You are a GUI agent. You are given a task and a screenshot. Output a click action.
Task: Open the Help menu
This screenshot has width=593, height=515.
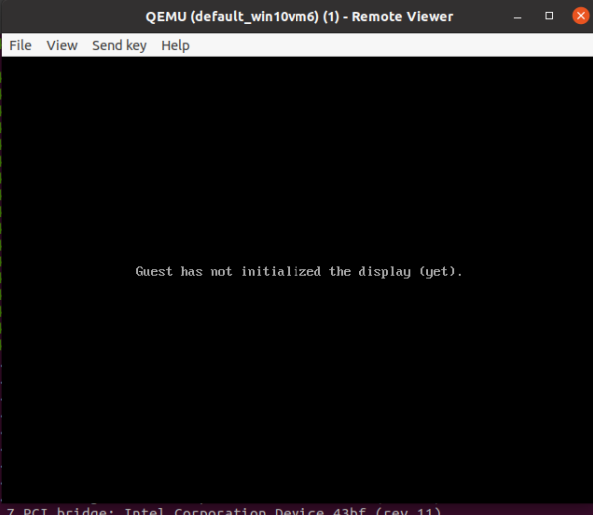[x=175, y=45]
